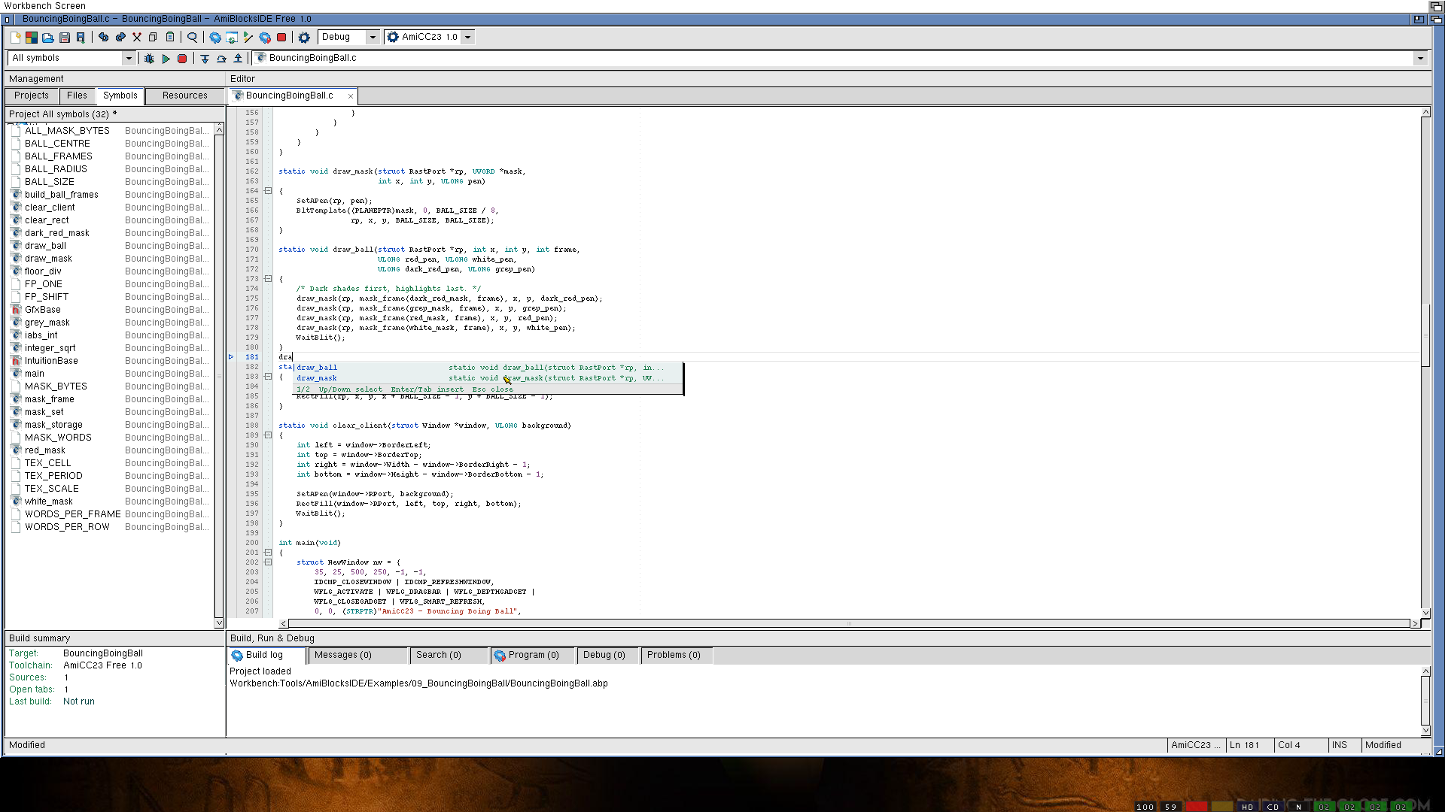Switch to the Projects tab
This screenshot has height=812, width=1445.
31,95
